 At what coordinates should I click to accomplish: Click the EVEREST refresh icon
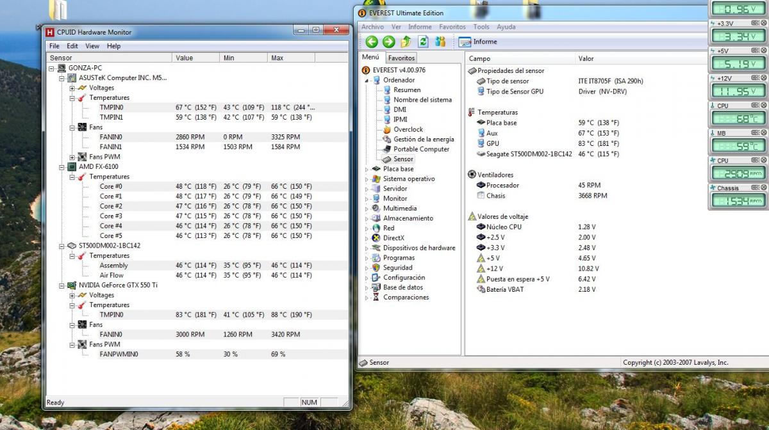423,42
